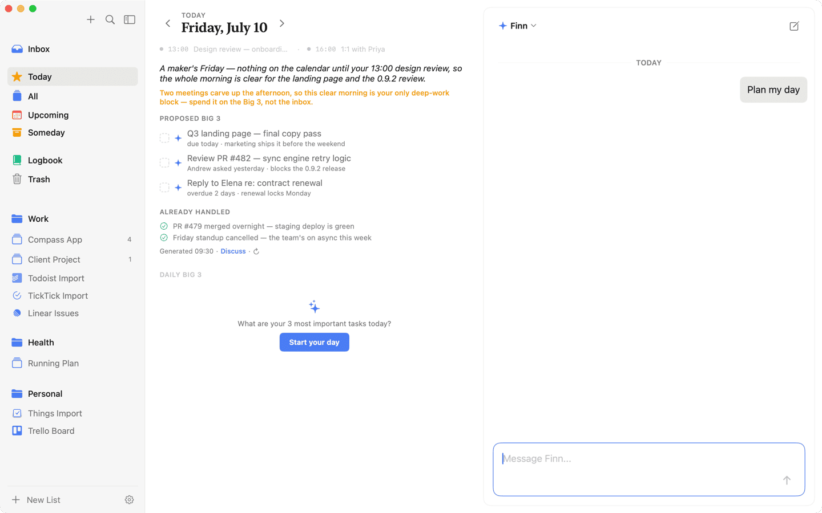Image resolution: width=822 pixels, height=513 pixels.
Task: Go back to the previous day chevron
Action: 168,23
